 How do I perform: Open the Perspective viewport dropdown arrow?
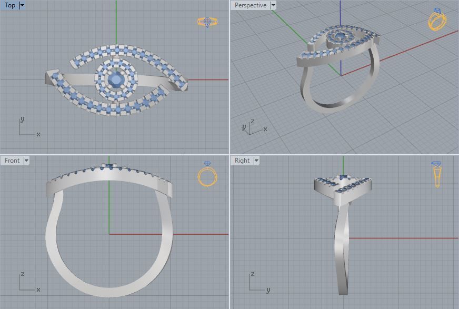click(273, 5)
